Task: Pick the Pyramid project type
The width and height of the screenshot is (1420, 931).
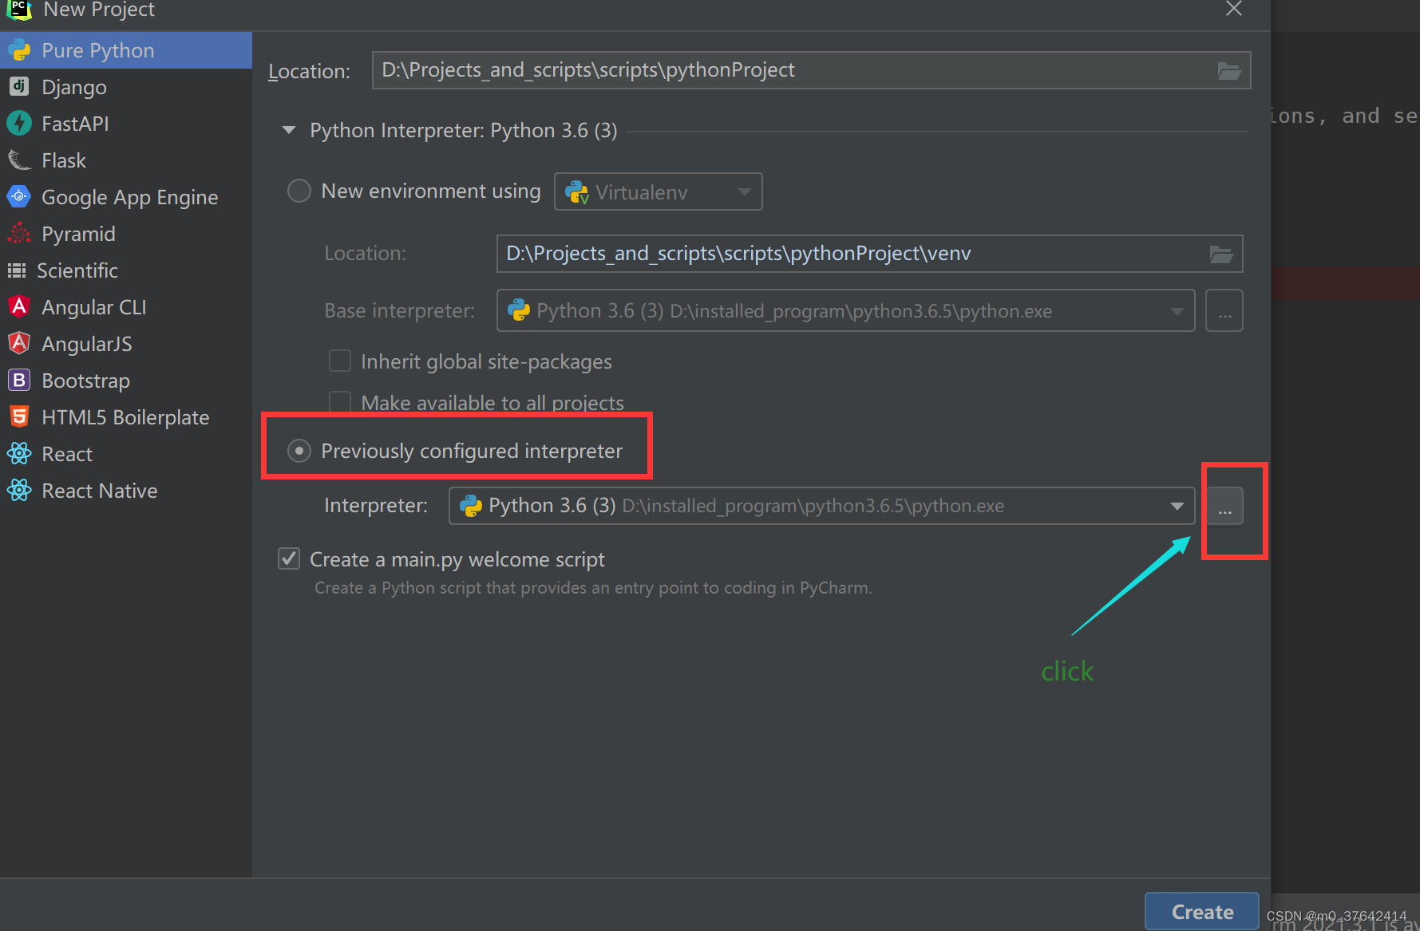Action: point(126,234)
